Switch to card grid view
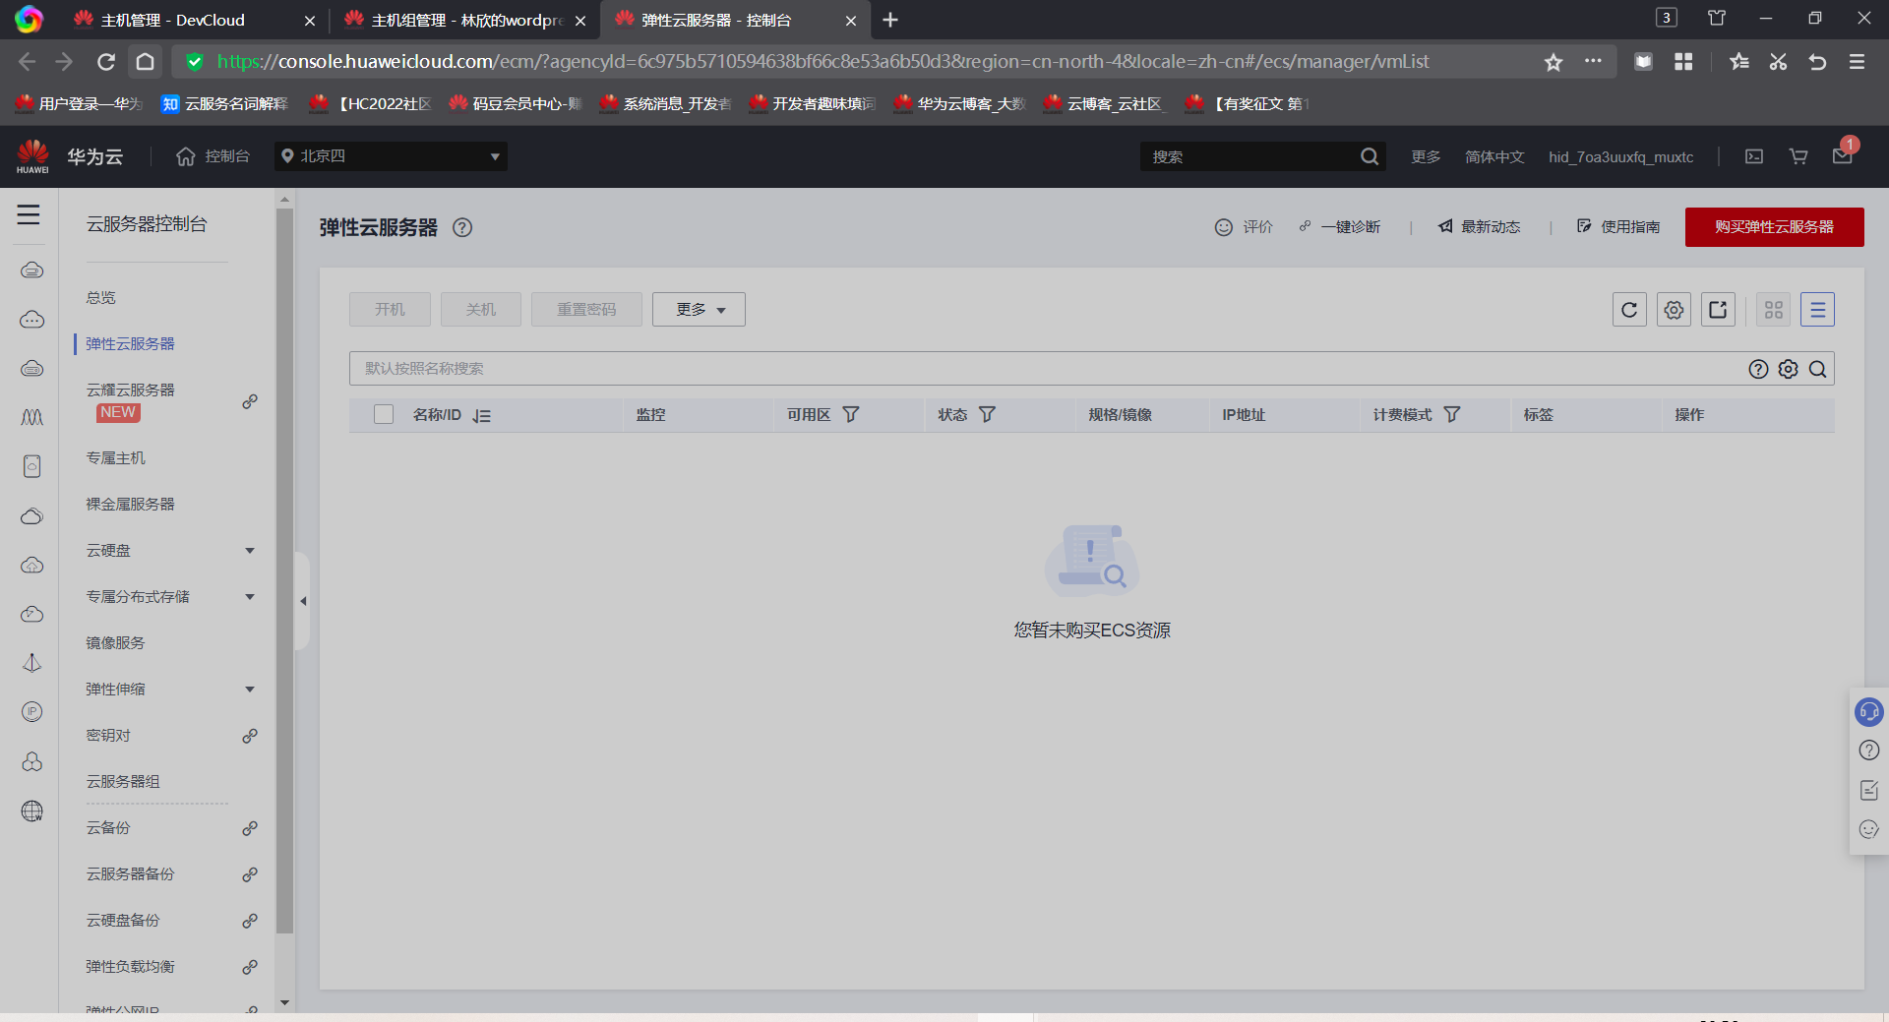 (1774, 310)
